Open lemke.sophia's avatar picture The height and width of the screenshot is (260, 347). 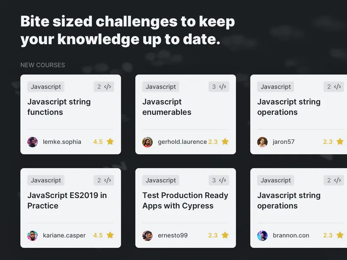pos(33,142)
